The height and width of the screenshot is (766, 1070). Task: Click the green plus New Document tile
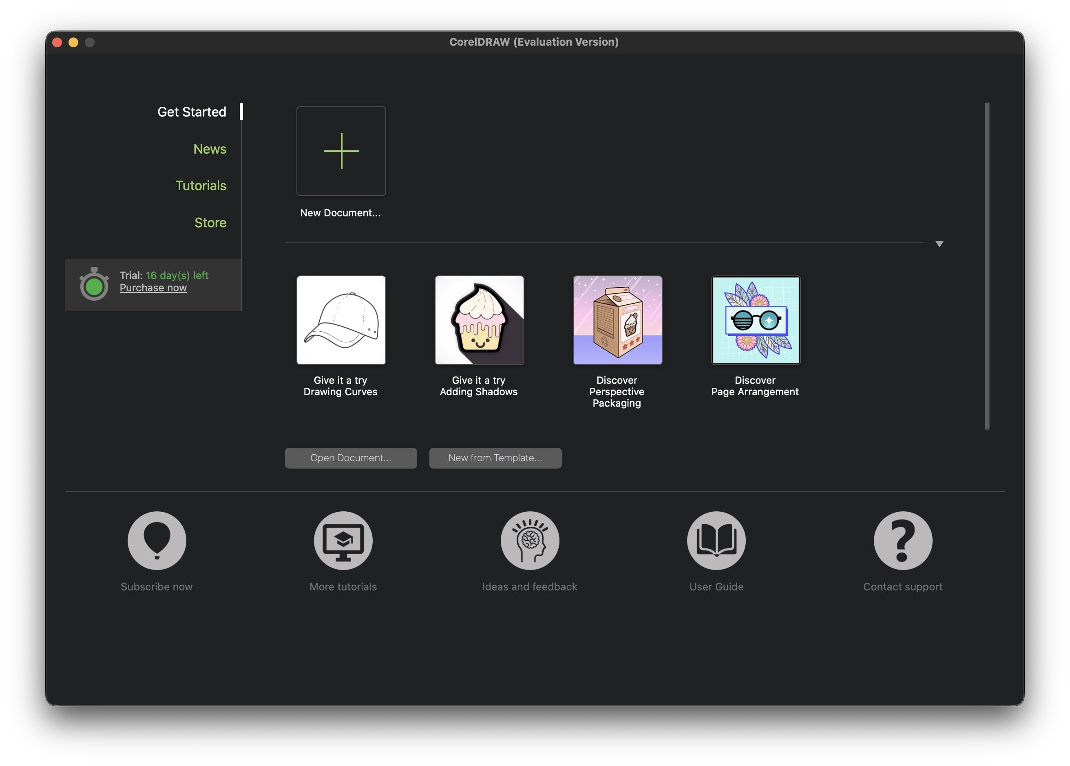[x=341, y=151]
